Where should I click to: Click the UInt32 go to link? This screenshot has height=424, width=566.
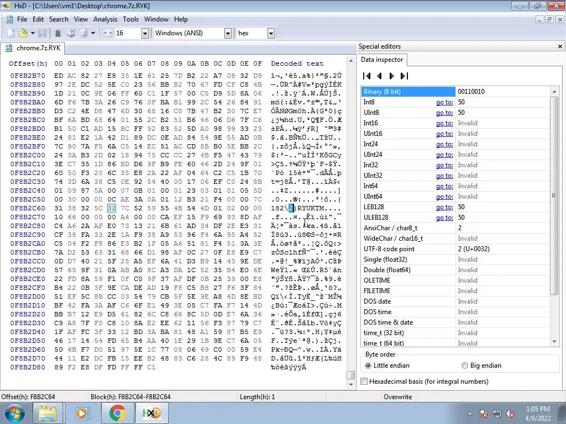click(x=444, y=176)
